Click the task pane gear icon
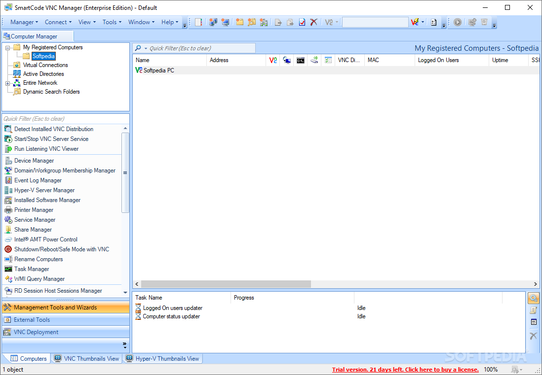The image size is (542, 375). coord(534,298)
